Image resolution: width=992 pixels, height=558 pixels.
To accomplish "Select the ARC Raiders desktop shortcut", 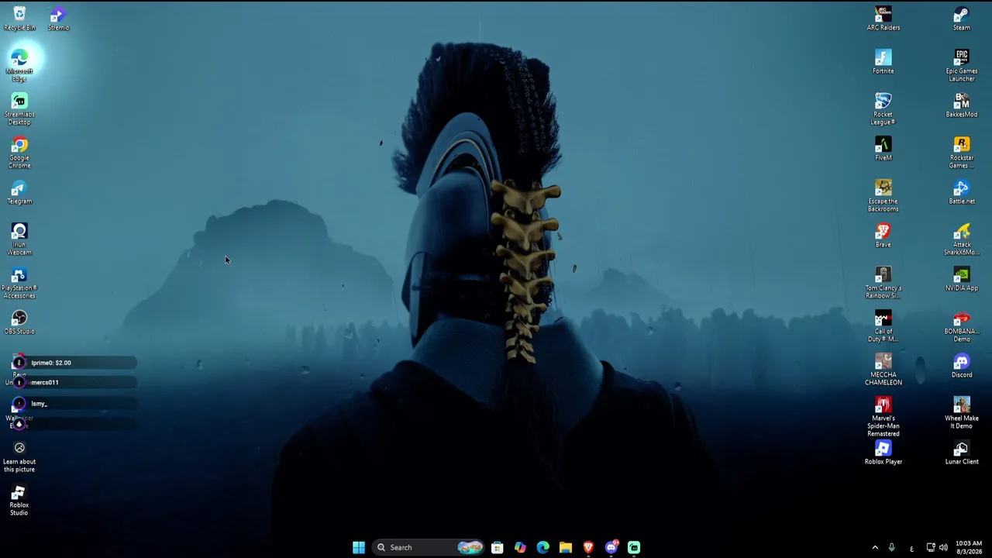I will [x=883, y=19].
